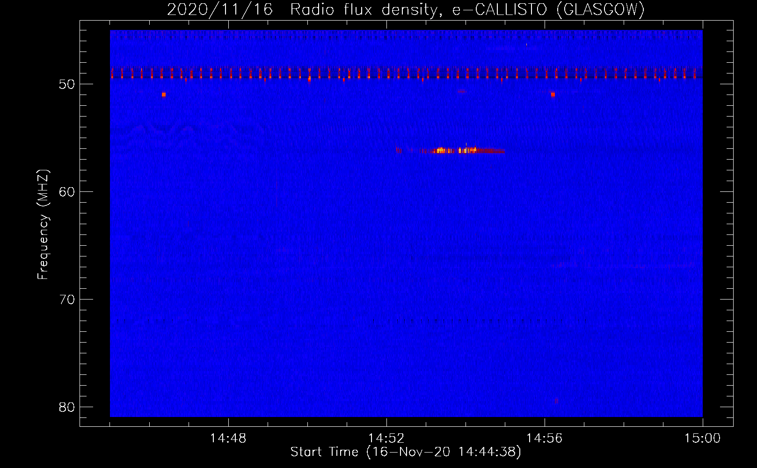Click the red dotted interference band near 49 MHz
The image size is (757, 468).
coord(328,73)
